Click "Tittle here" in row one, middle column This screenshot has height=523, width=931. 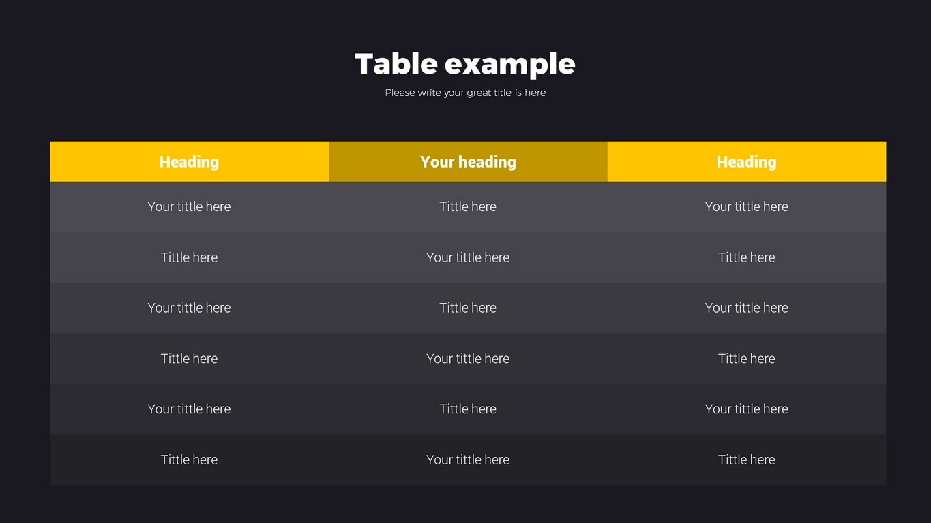tap(468, 206)
